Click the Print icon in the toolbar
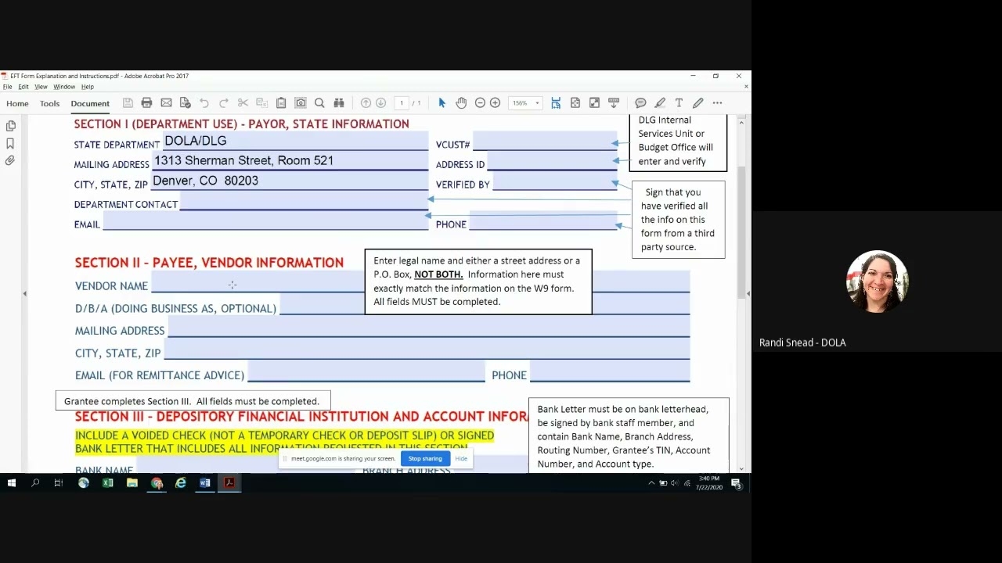The image size is (1002, 563). (x=146, y=103)
